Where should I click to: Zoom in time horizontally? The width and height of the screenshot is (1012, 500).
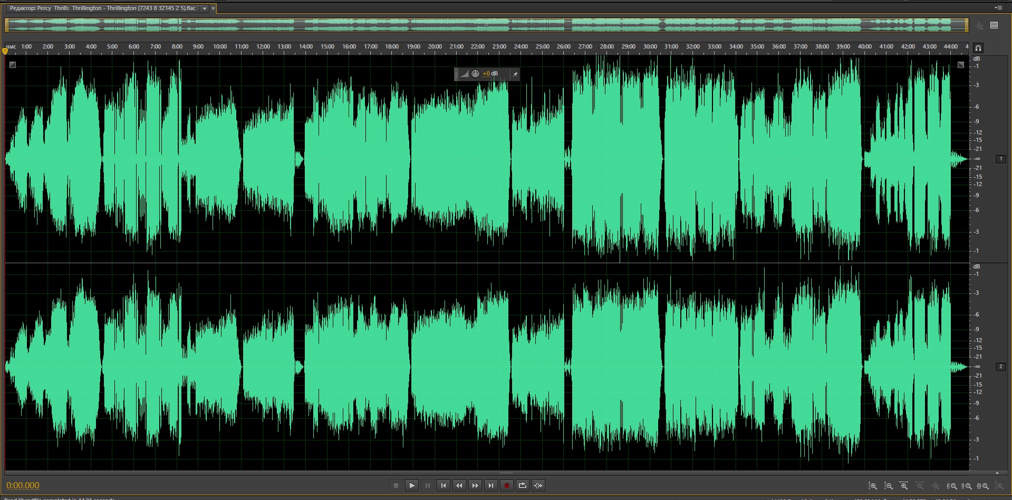pyautogui.click(x=904, y=486)
